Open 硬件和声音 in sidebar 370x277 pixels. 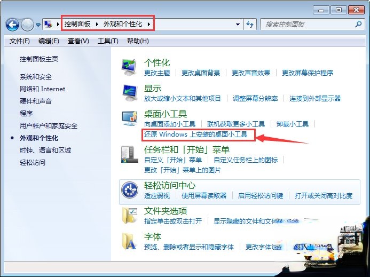[36, 101]
